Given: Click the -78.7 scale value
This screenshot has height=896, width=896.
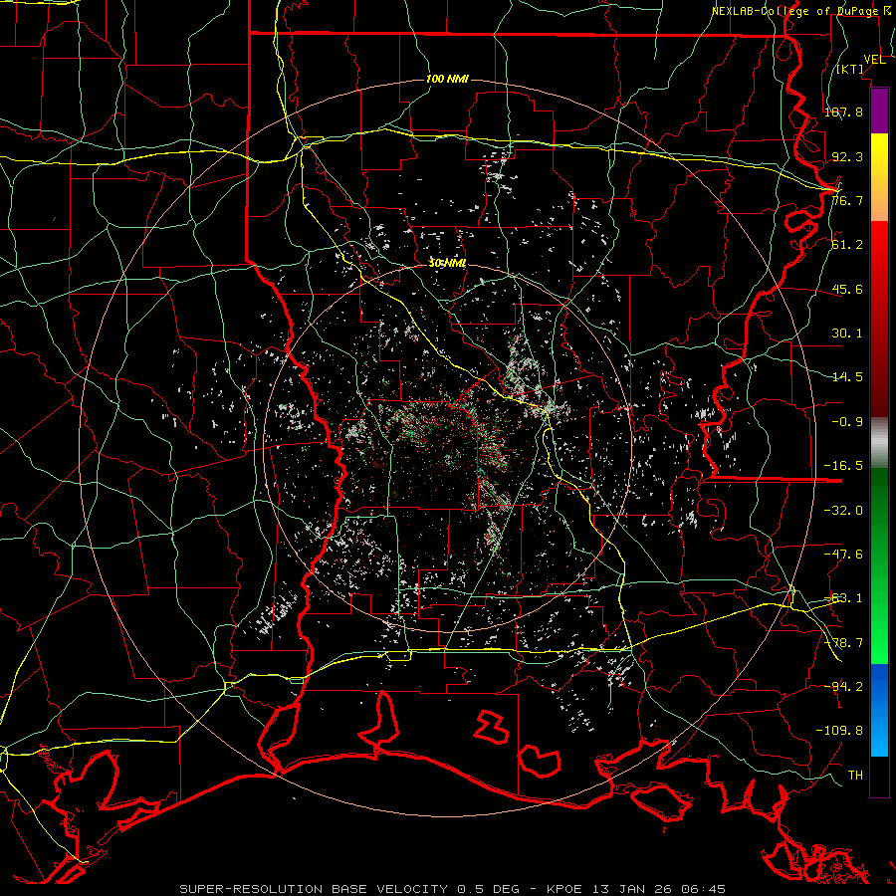Looking at the screenshot, I should tap(843, 643).
